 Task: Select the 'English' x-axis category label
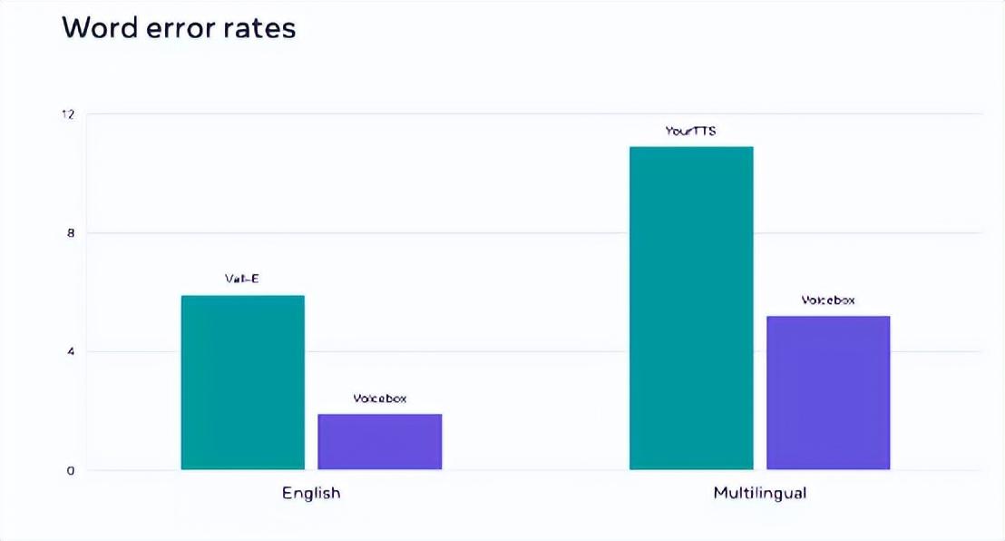coord(311,494)
